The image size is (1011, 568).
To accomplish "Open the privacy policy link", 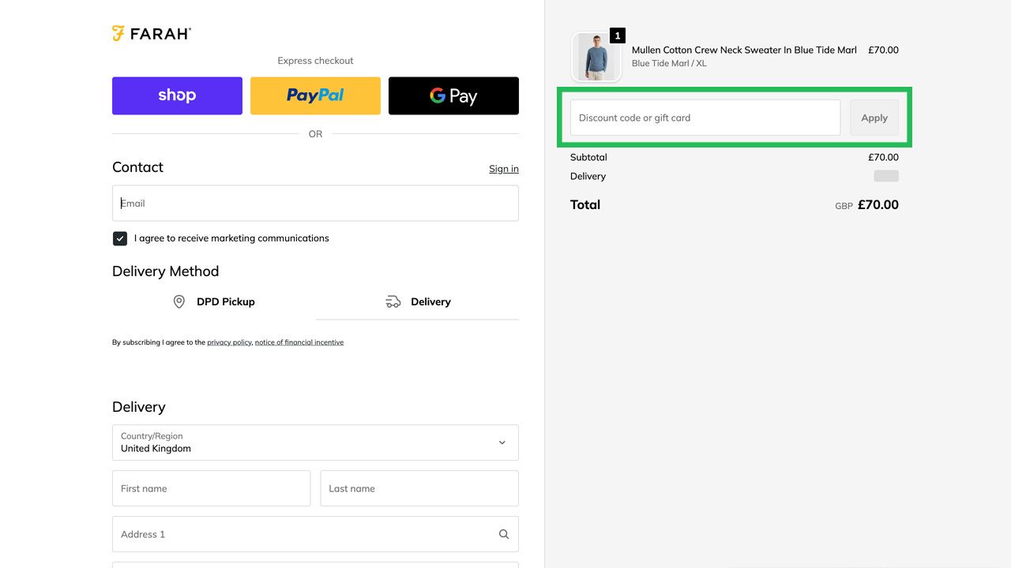I will [x=228, y=342].
